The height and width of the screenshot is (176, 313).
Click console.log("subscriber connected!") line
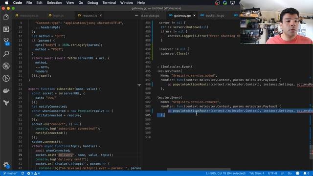[x=68, y=129]
